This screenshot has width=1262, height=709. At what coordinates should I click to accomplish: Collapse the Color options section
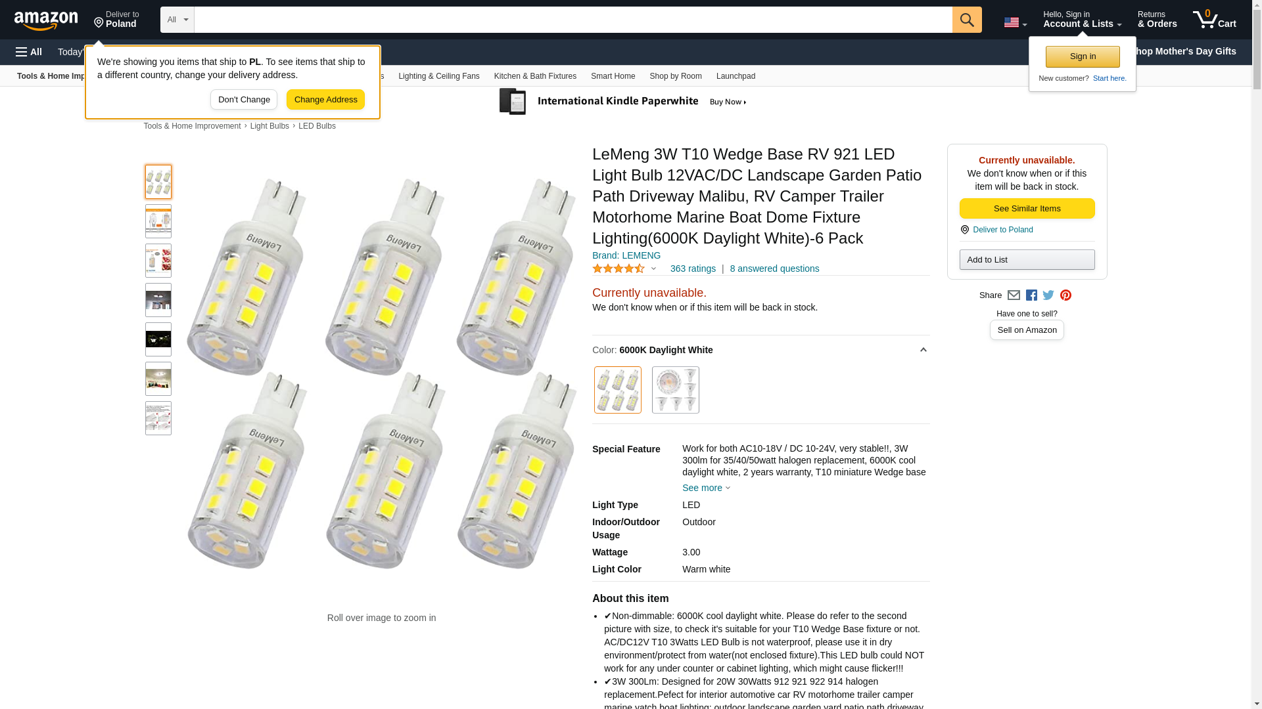923,350
